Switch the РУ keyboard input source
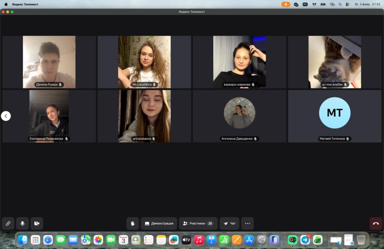 pos(305,4)
